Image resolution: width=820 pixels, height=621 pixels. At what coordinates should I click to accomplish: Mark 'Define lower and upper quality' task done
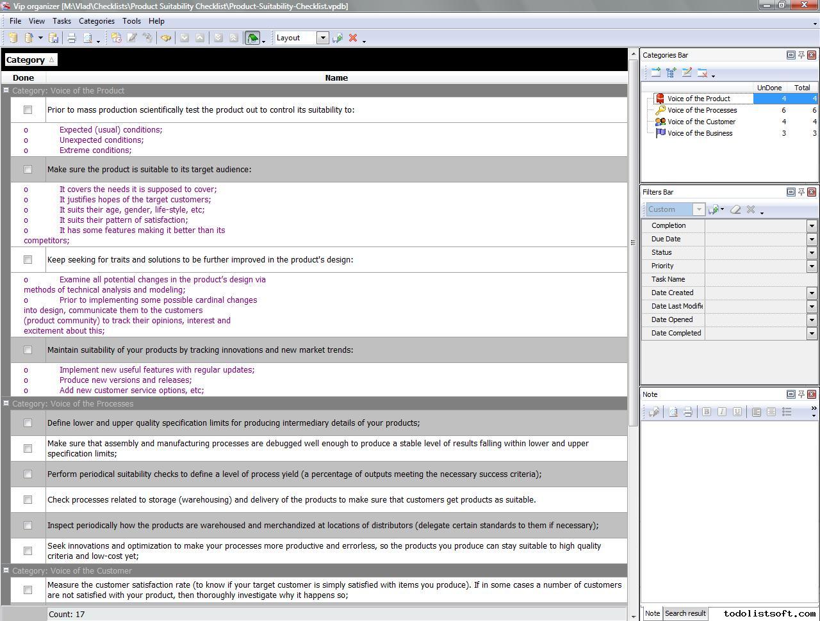pos(28,423)
